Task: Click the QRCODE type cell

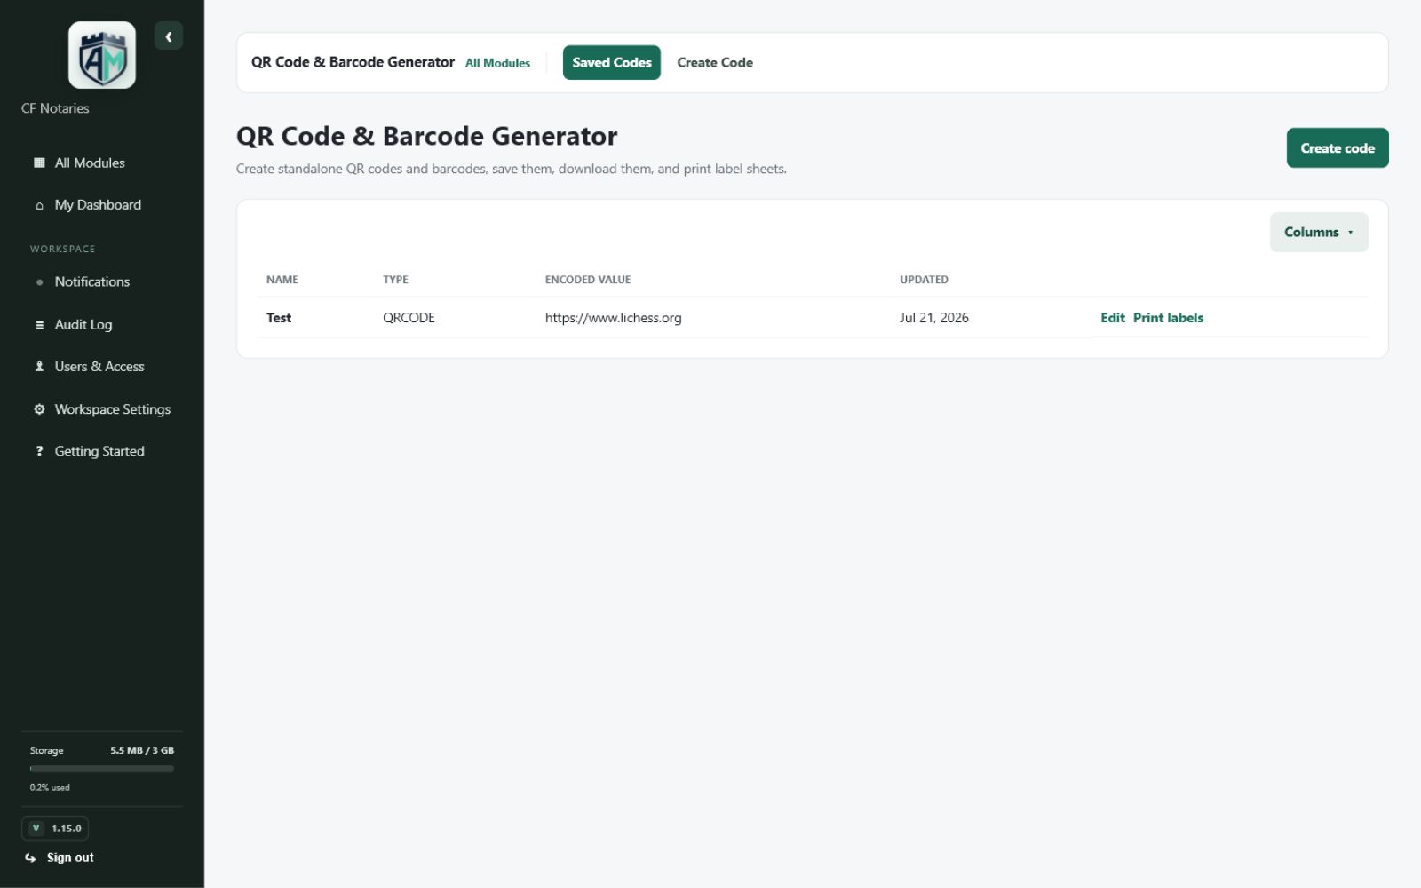Action: pyautogui.click(x=409, y=318)
